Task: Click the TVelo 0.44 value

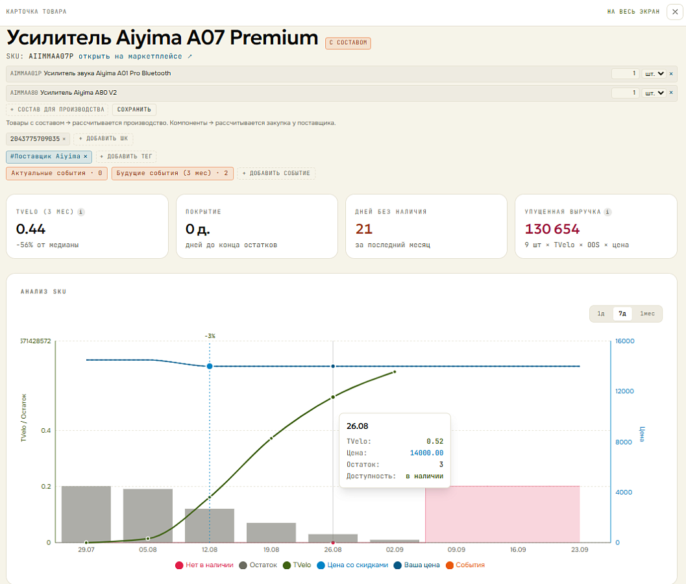Action: click(x=31, y=229)
